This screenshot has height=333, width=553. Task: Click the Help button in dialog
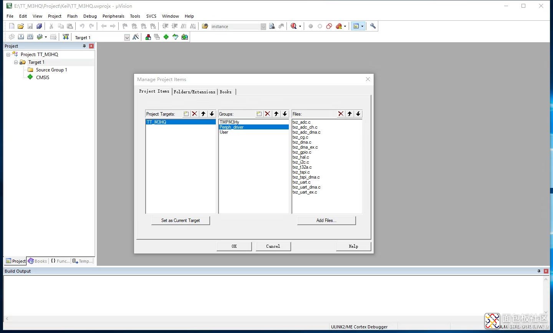[353, 246]
